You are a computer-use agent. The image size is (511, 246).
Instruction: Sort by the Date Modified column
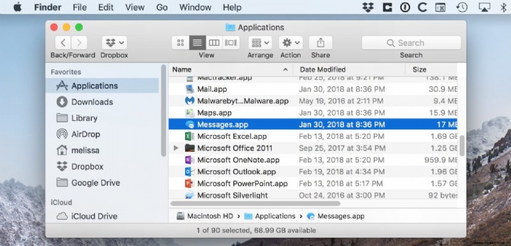pyautogui.click(x=349, y=69)
